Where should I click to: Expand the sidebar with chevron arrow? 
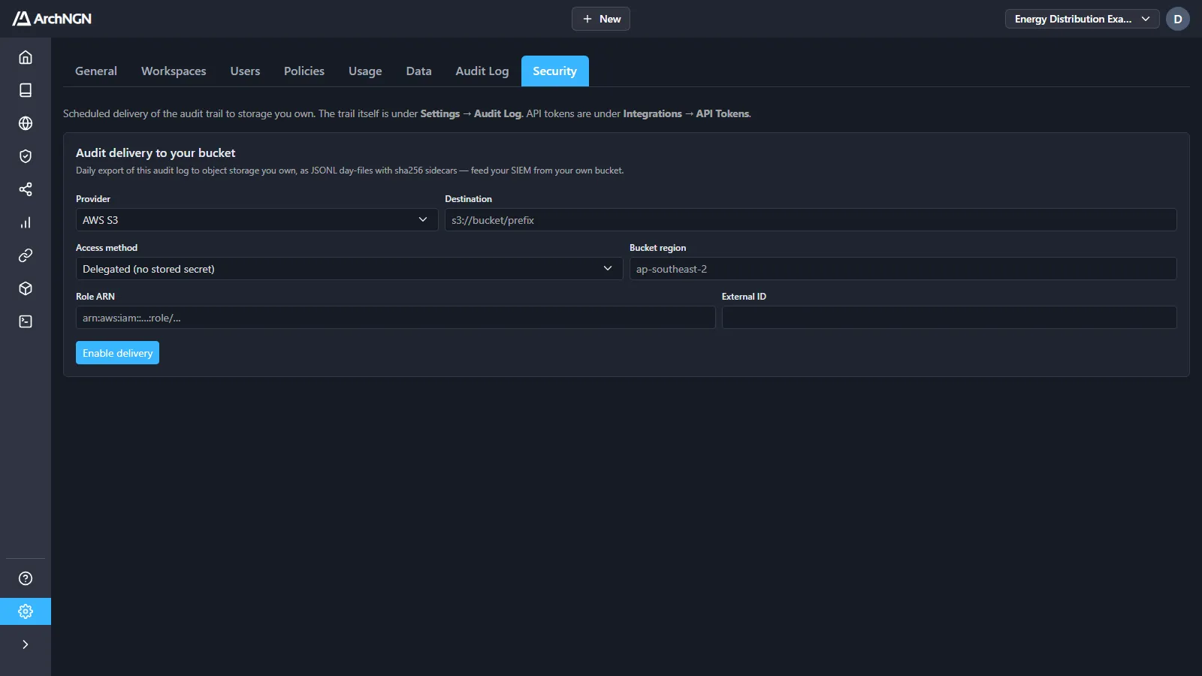(26, 644)
